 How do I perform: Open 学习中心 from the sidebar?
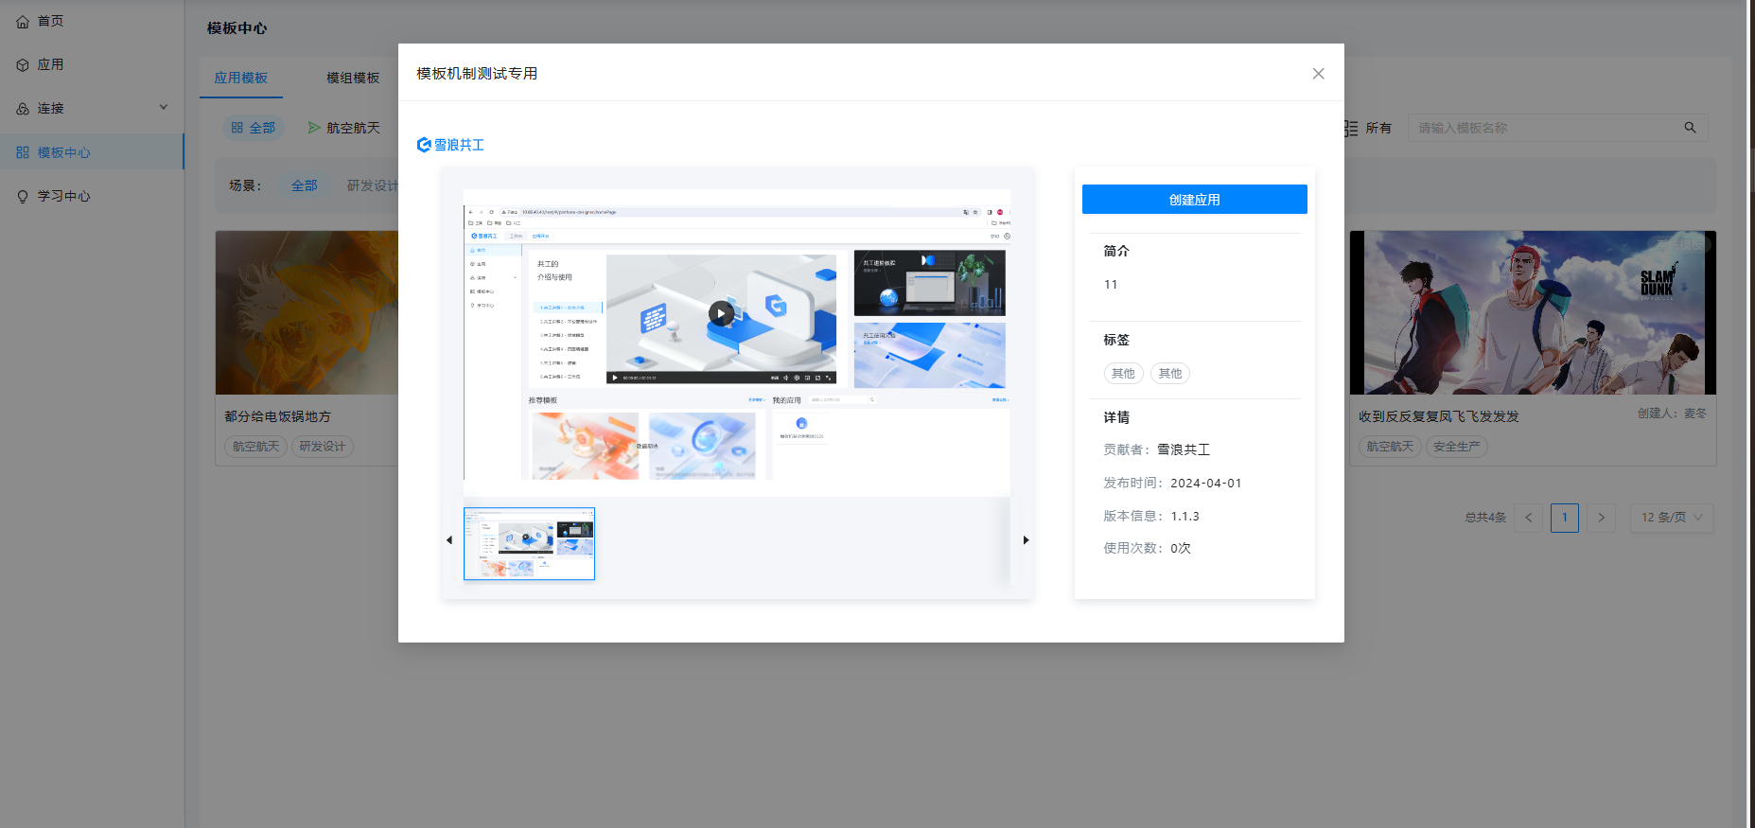click(x=63, y=196)
